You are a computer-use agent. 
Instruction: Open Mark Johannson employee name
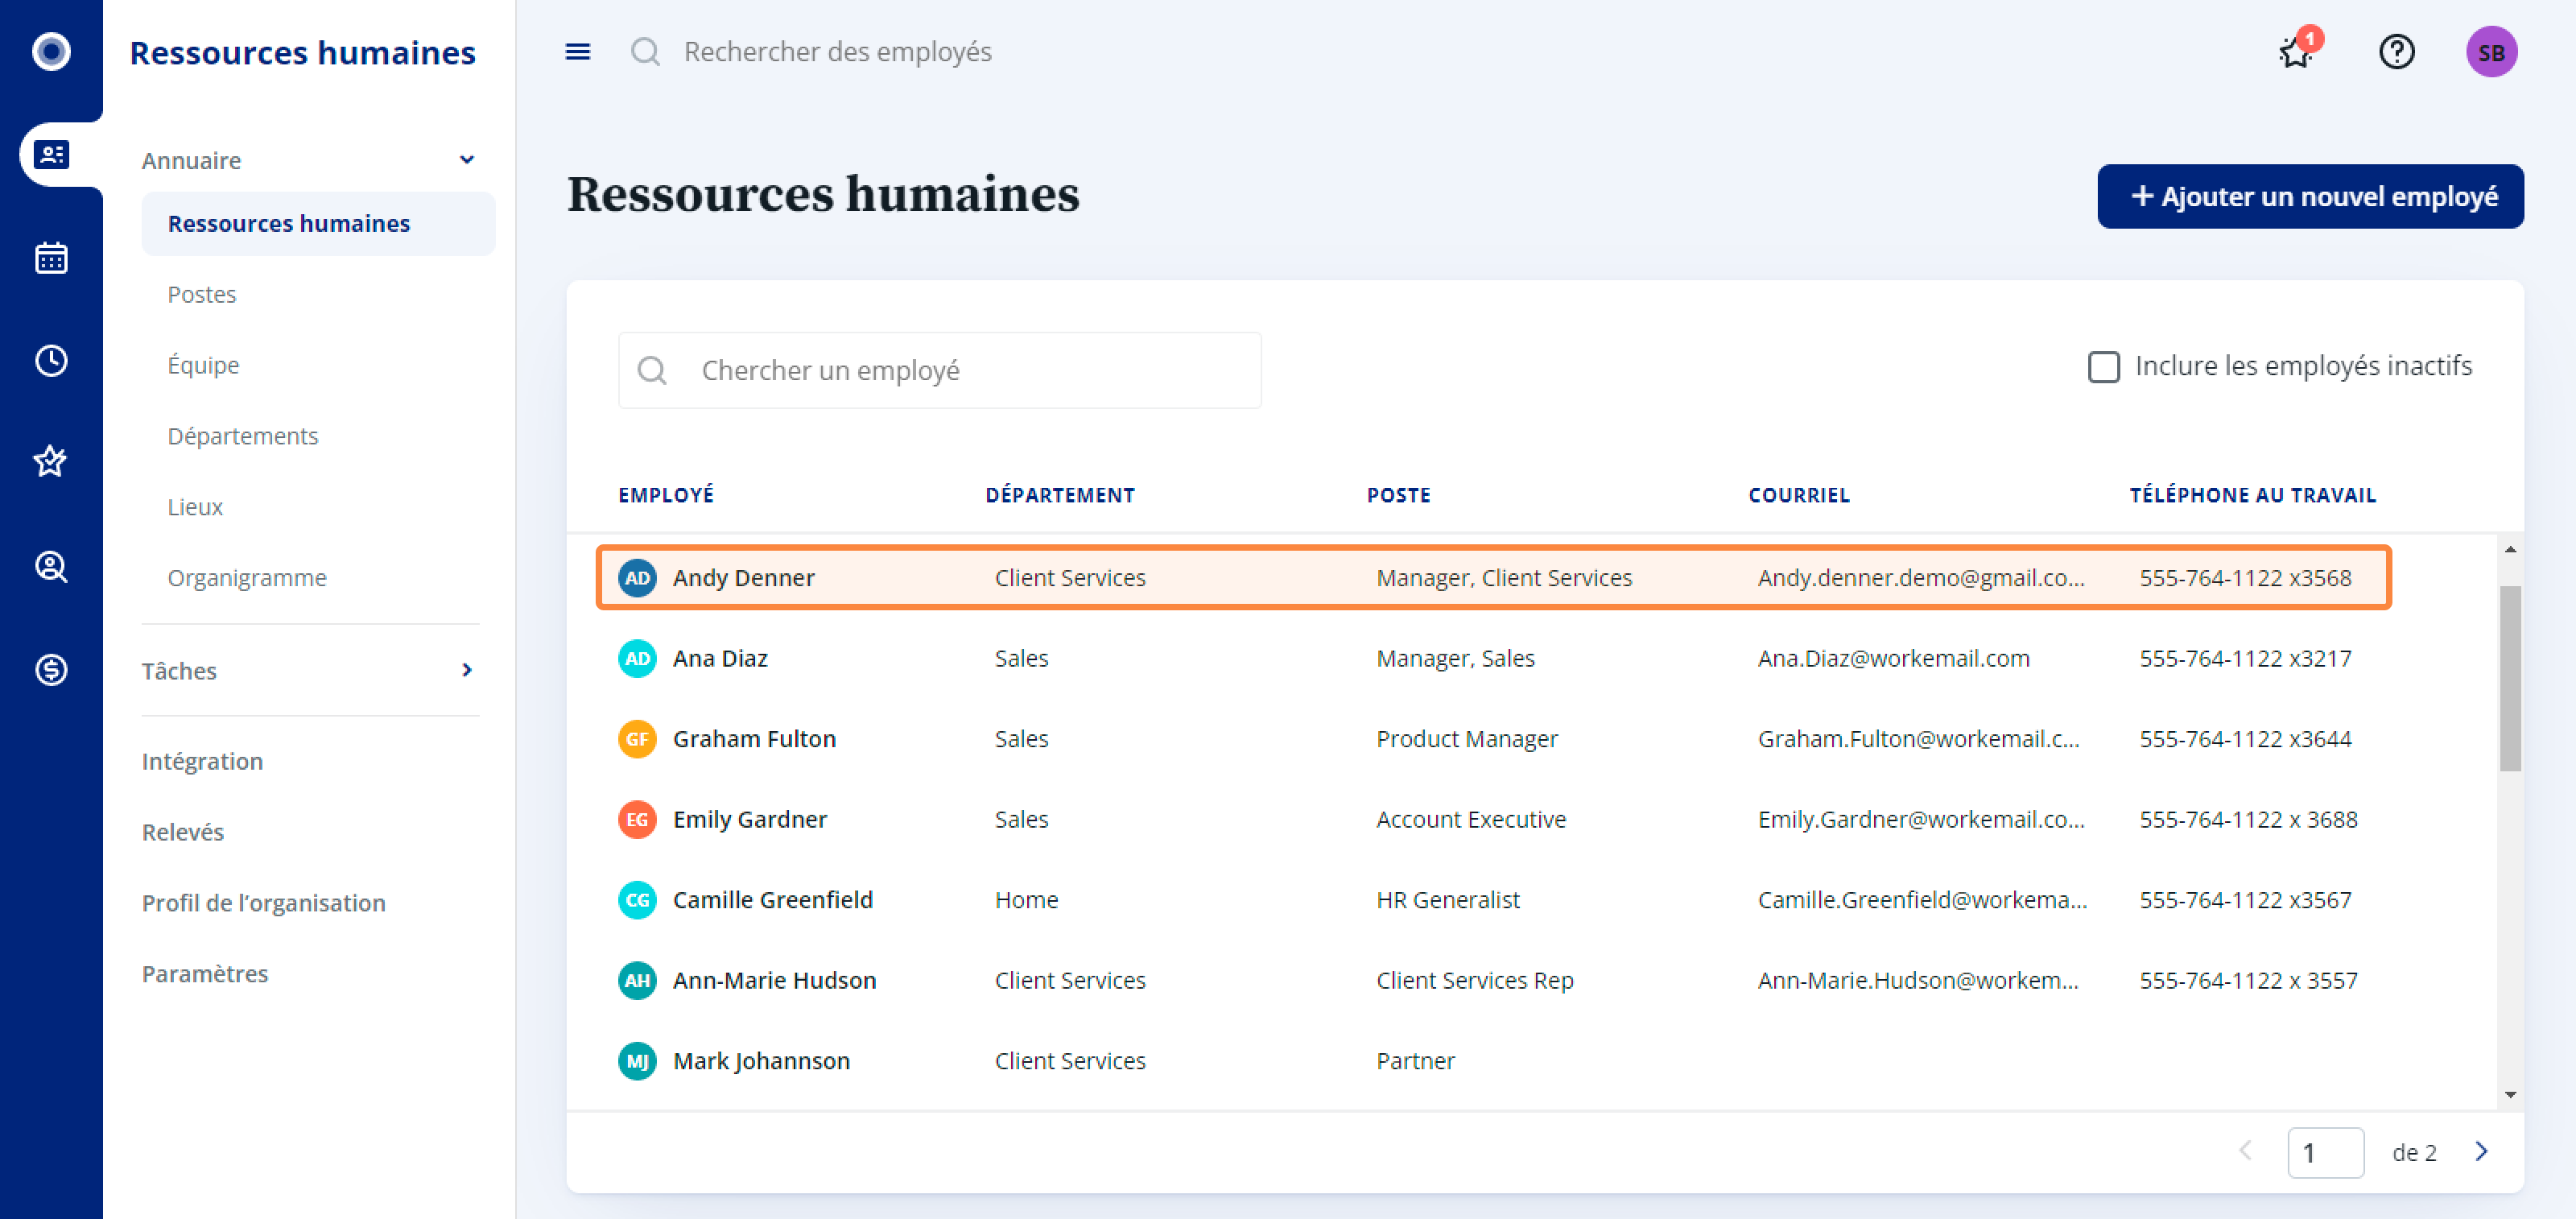coord(761,1061)
